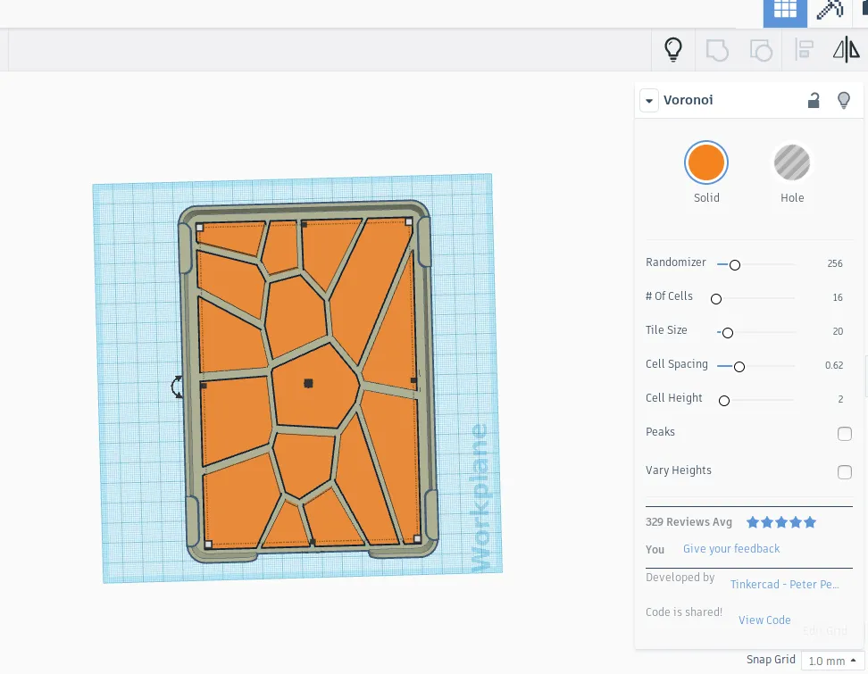The width and height of the screenshot is (868, 674).
Task: Click the # Of Cells slider handle
Action: click(x=716, y=299)
